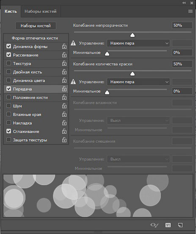Click the Наборы кистей button
This screenshot has width=196, height=234.
36,26
